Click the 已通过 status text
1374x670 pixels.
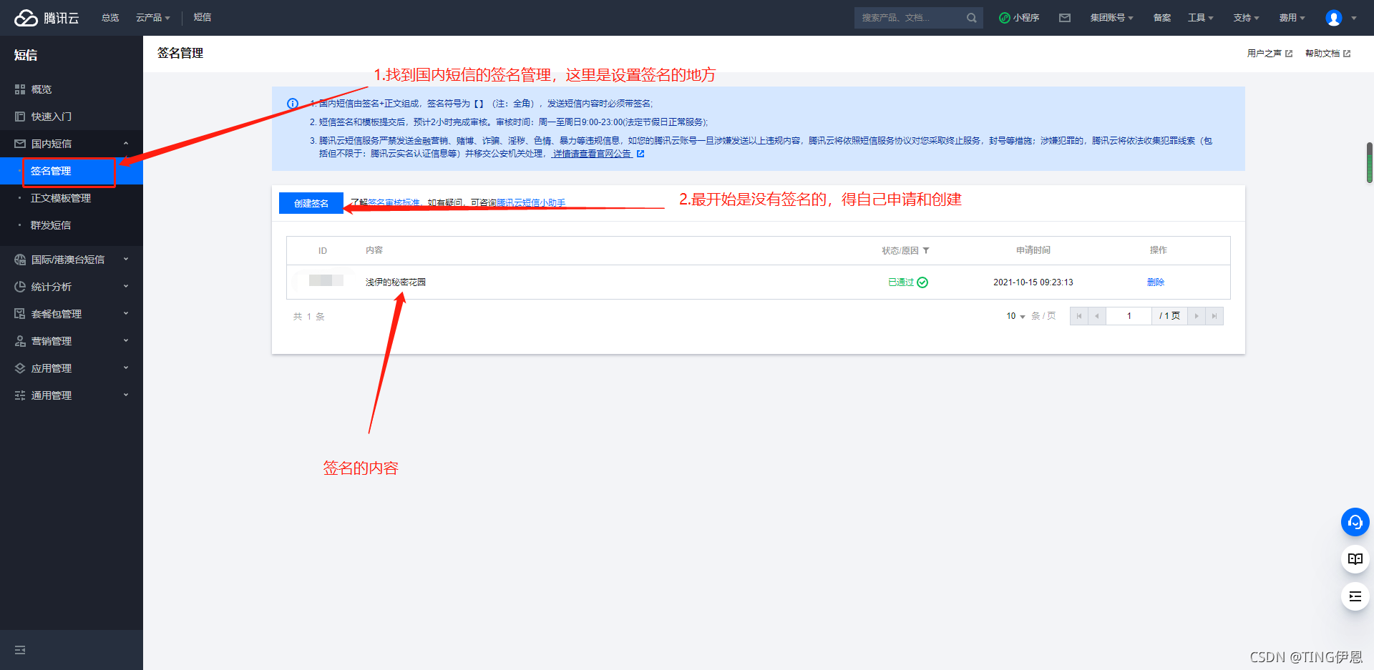click(x=901, y=282)
